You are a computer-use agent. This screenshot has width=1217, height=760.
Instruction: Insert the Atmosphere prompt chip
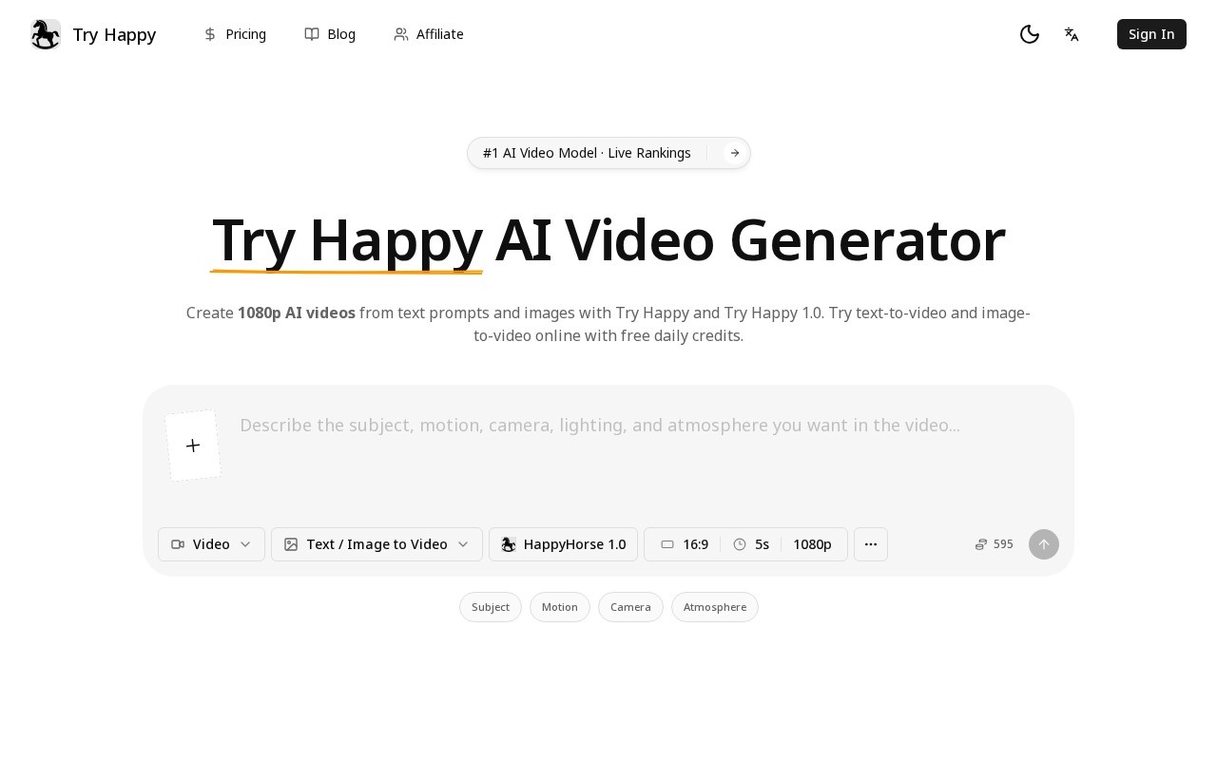[715, 607]
